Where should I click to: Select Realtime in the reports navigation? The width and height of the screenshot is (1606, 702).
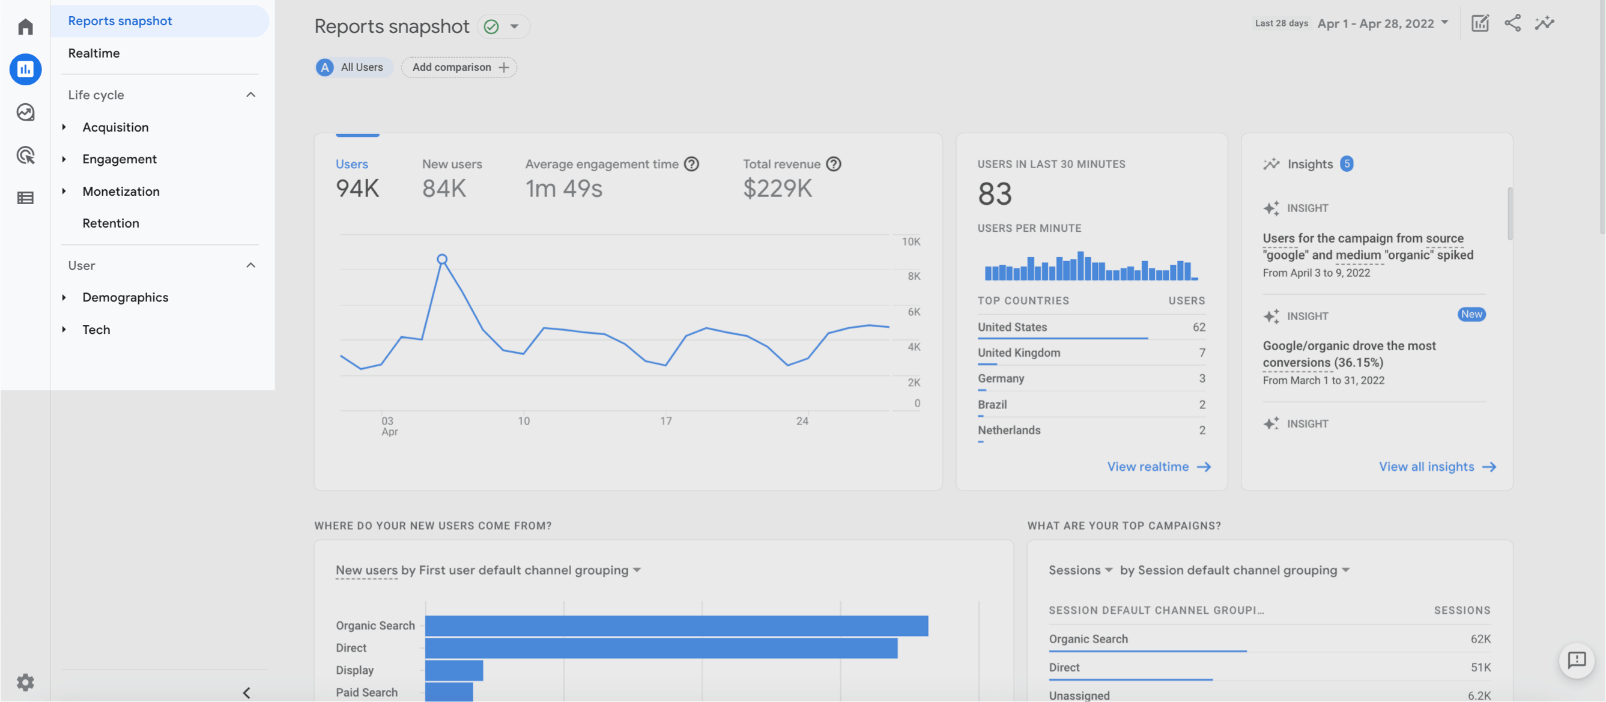[x=94, y=53]
